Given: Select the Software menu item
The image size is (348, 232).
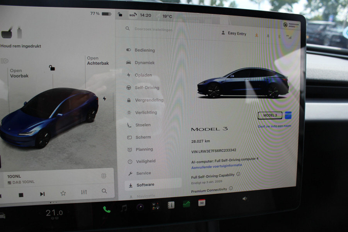Looking at the screenshot, I should coord(153,185).
